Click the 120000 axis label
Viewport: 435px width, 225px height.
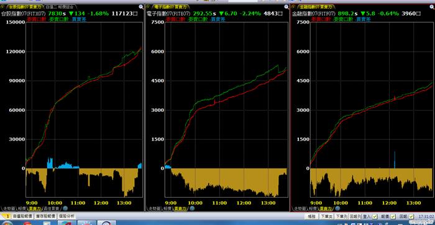15,52
